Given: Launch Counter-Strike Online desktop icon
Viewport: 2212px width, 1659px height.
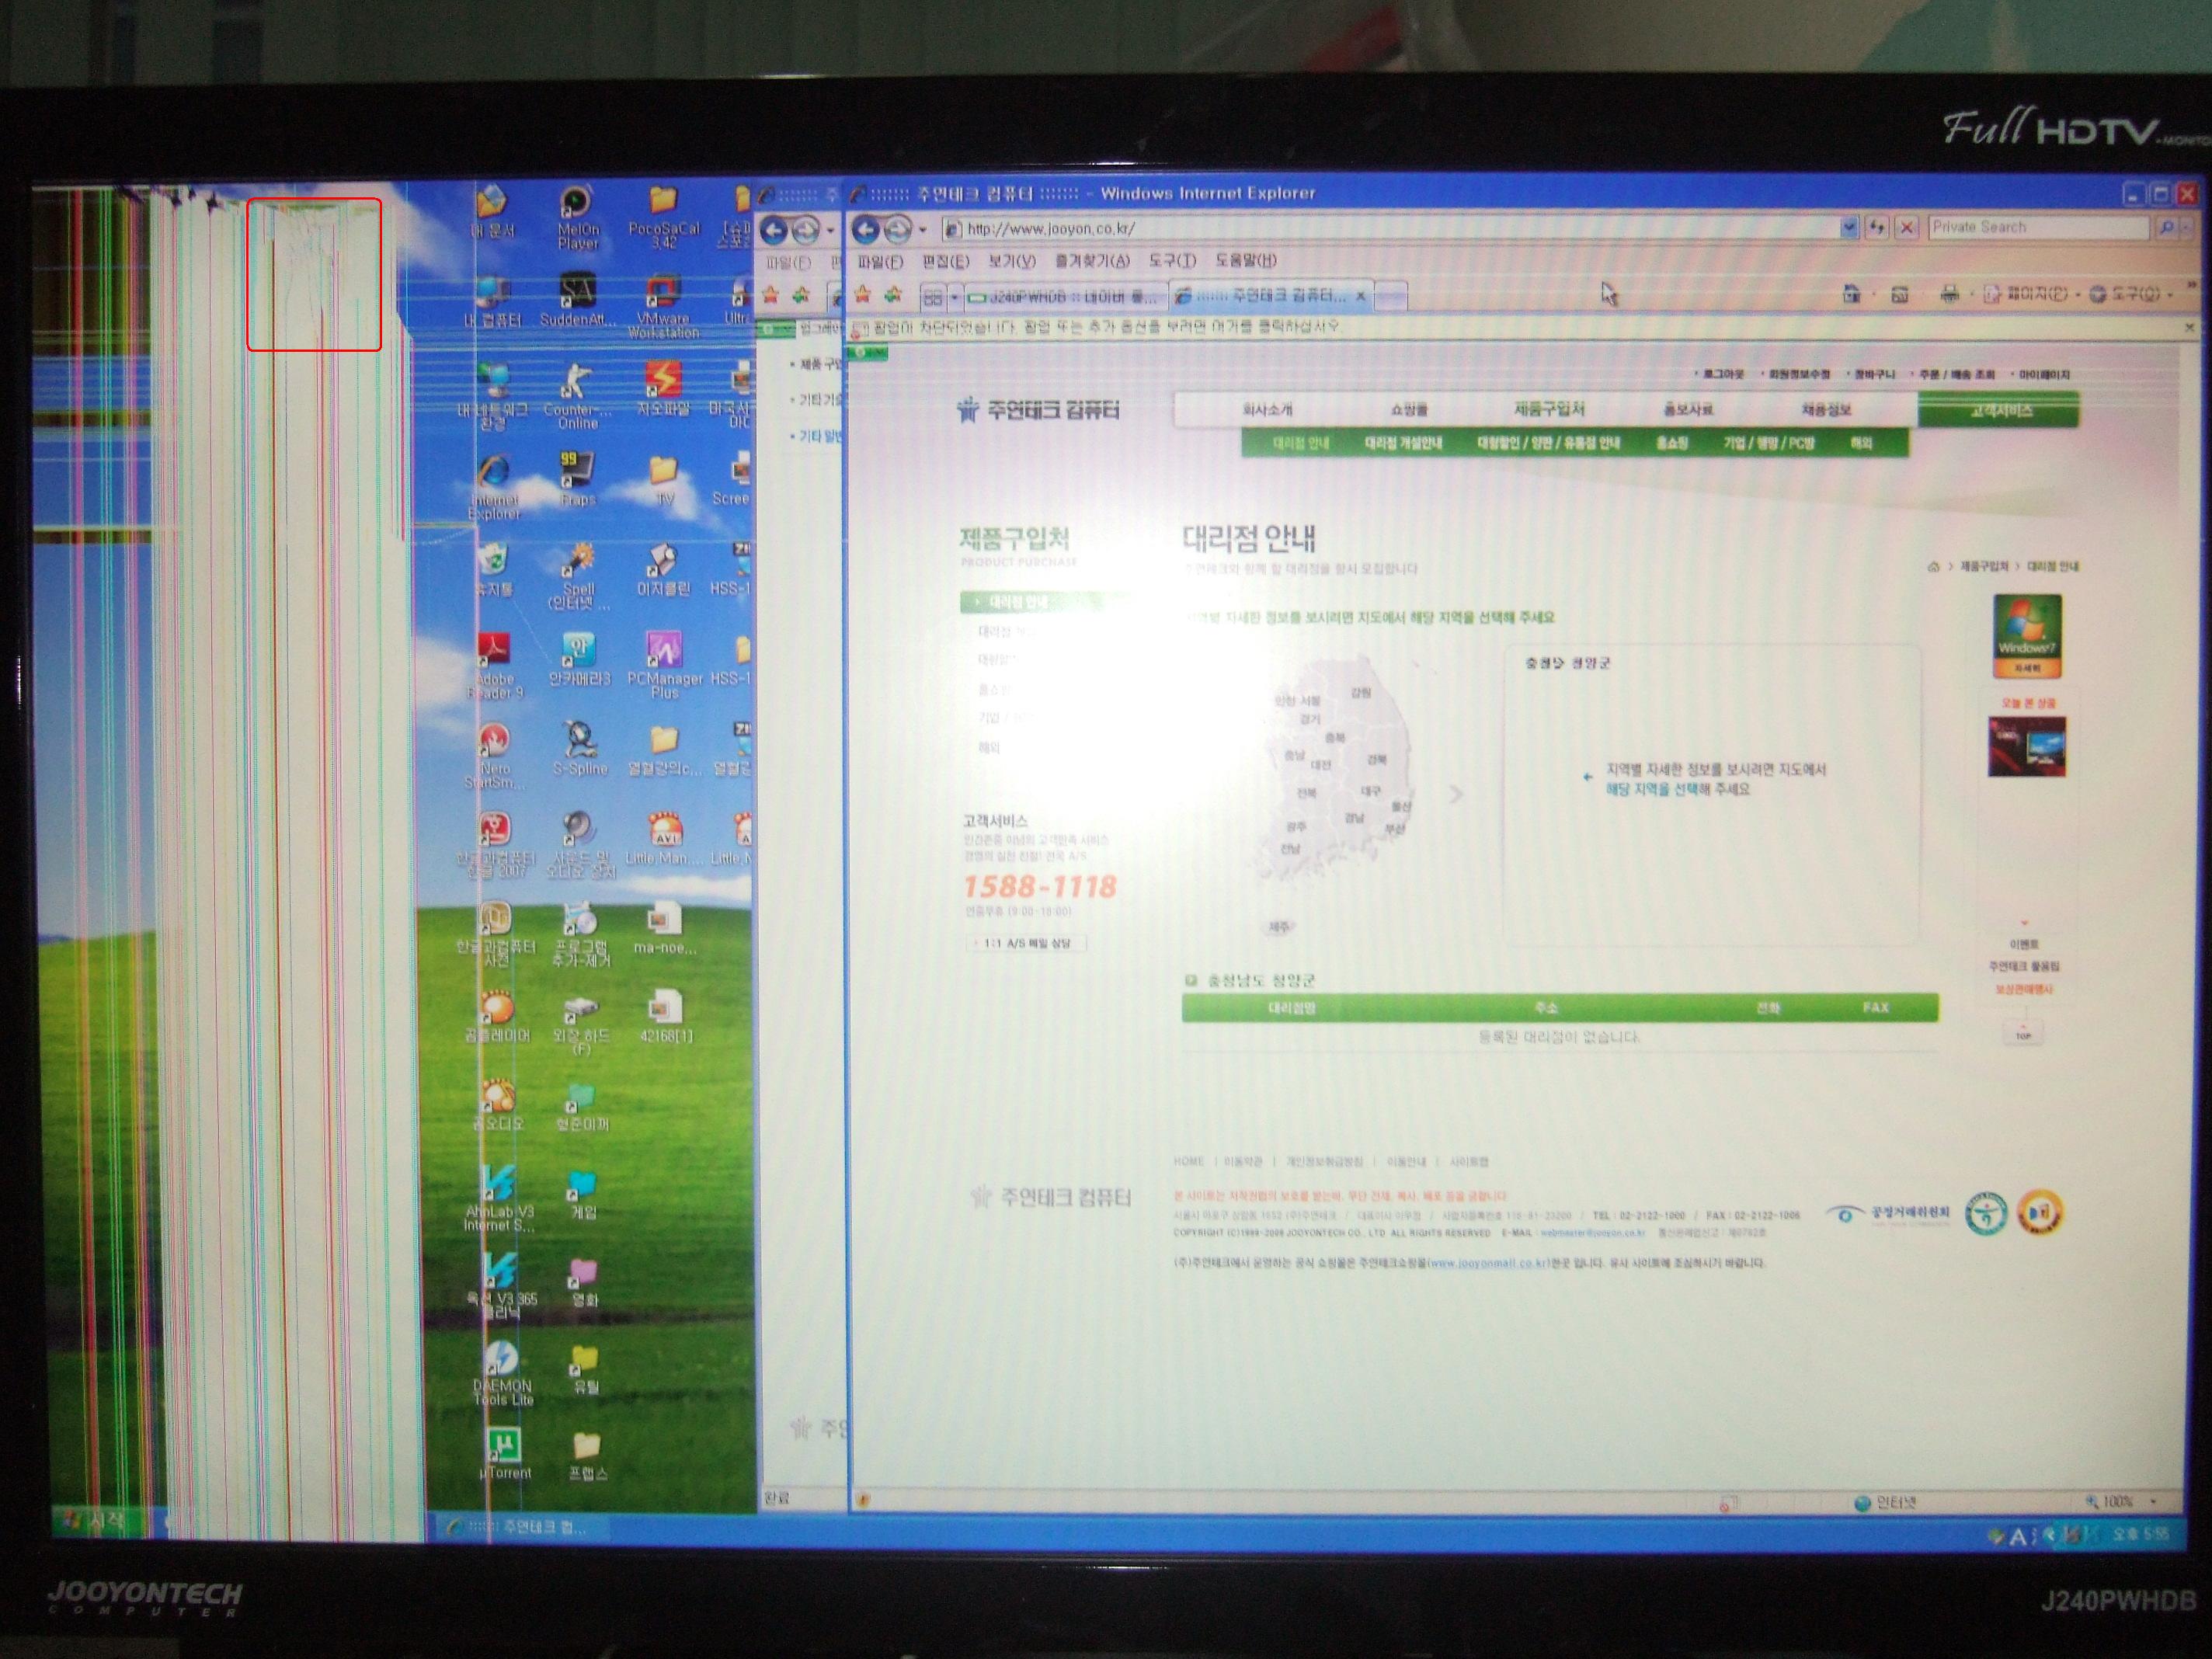Looking at the screenshot, I should [577, 395].
